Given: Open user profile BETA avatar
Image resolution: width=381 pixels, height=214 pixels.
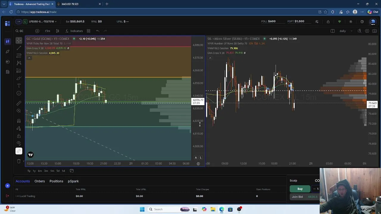Looking at the screenshot, I should pos(373,22).
